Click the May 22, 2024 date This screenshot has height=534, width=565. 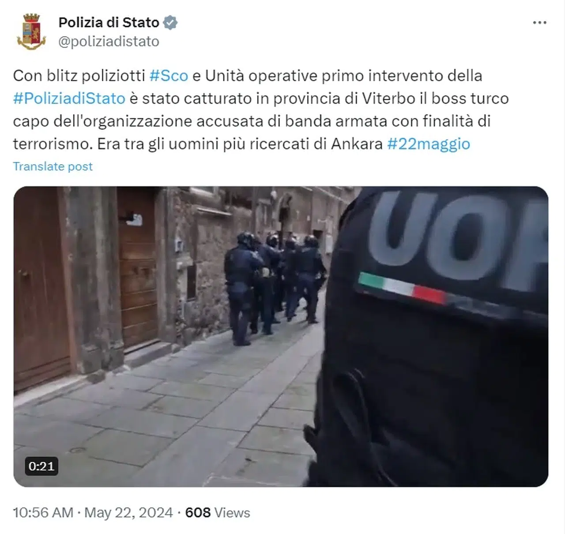click(x=128, y=512)
